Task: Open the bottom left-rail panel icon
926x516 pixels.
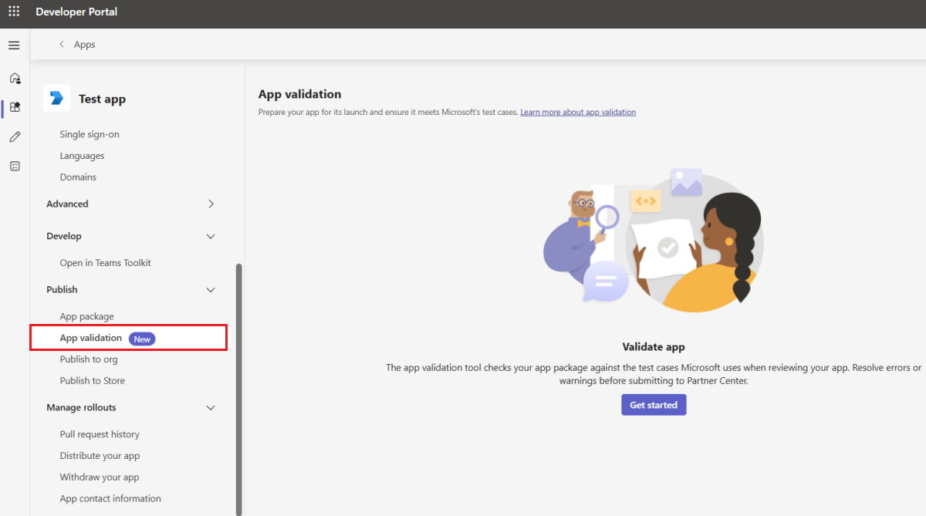Action: pos(15,166)
